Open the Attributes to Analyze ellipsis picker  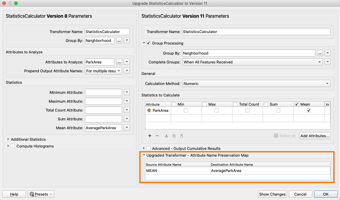coord(119,62)
